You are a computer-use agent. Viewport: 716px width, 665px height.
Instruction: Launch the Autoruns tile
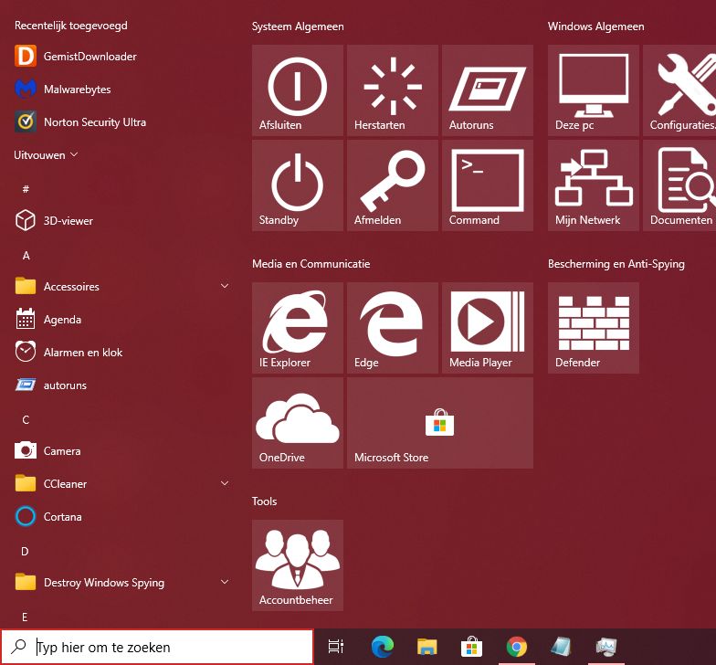488,90
